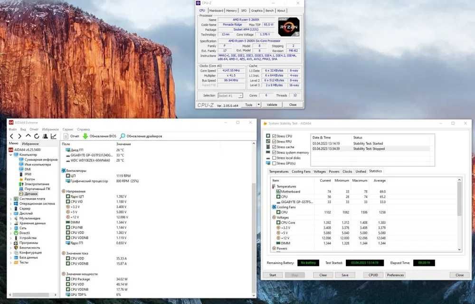Toggle the Stress system memory checkbox

(x=274, y=152)
